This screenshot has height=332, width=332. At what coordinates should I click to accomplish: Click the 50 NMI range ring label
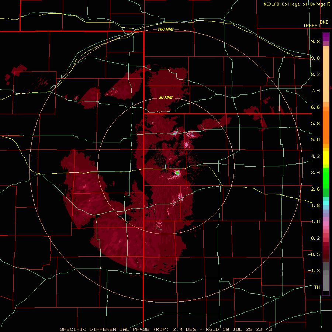point(166,97)
